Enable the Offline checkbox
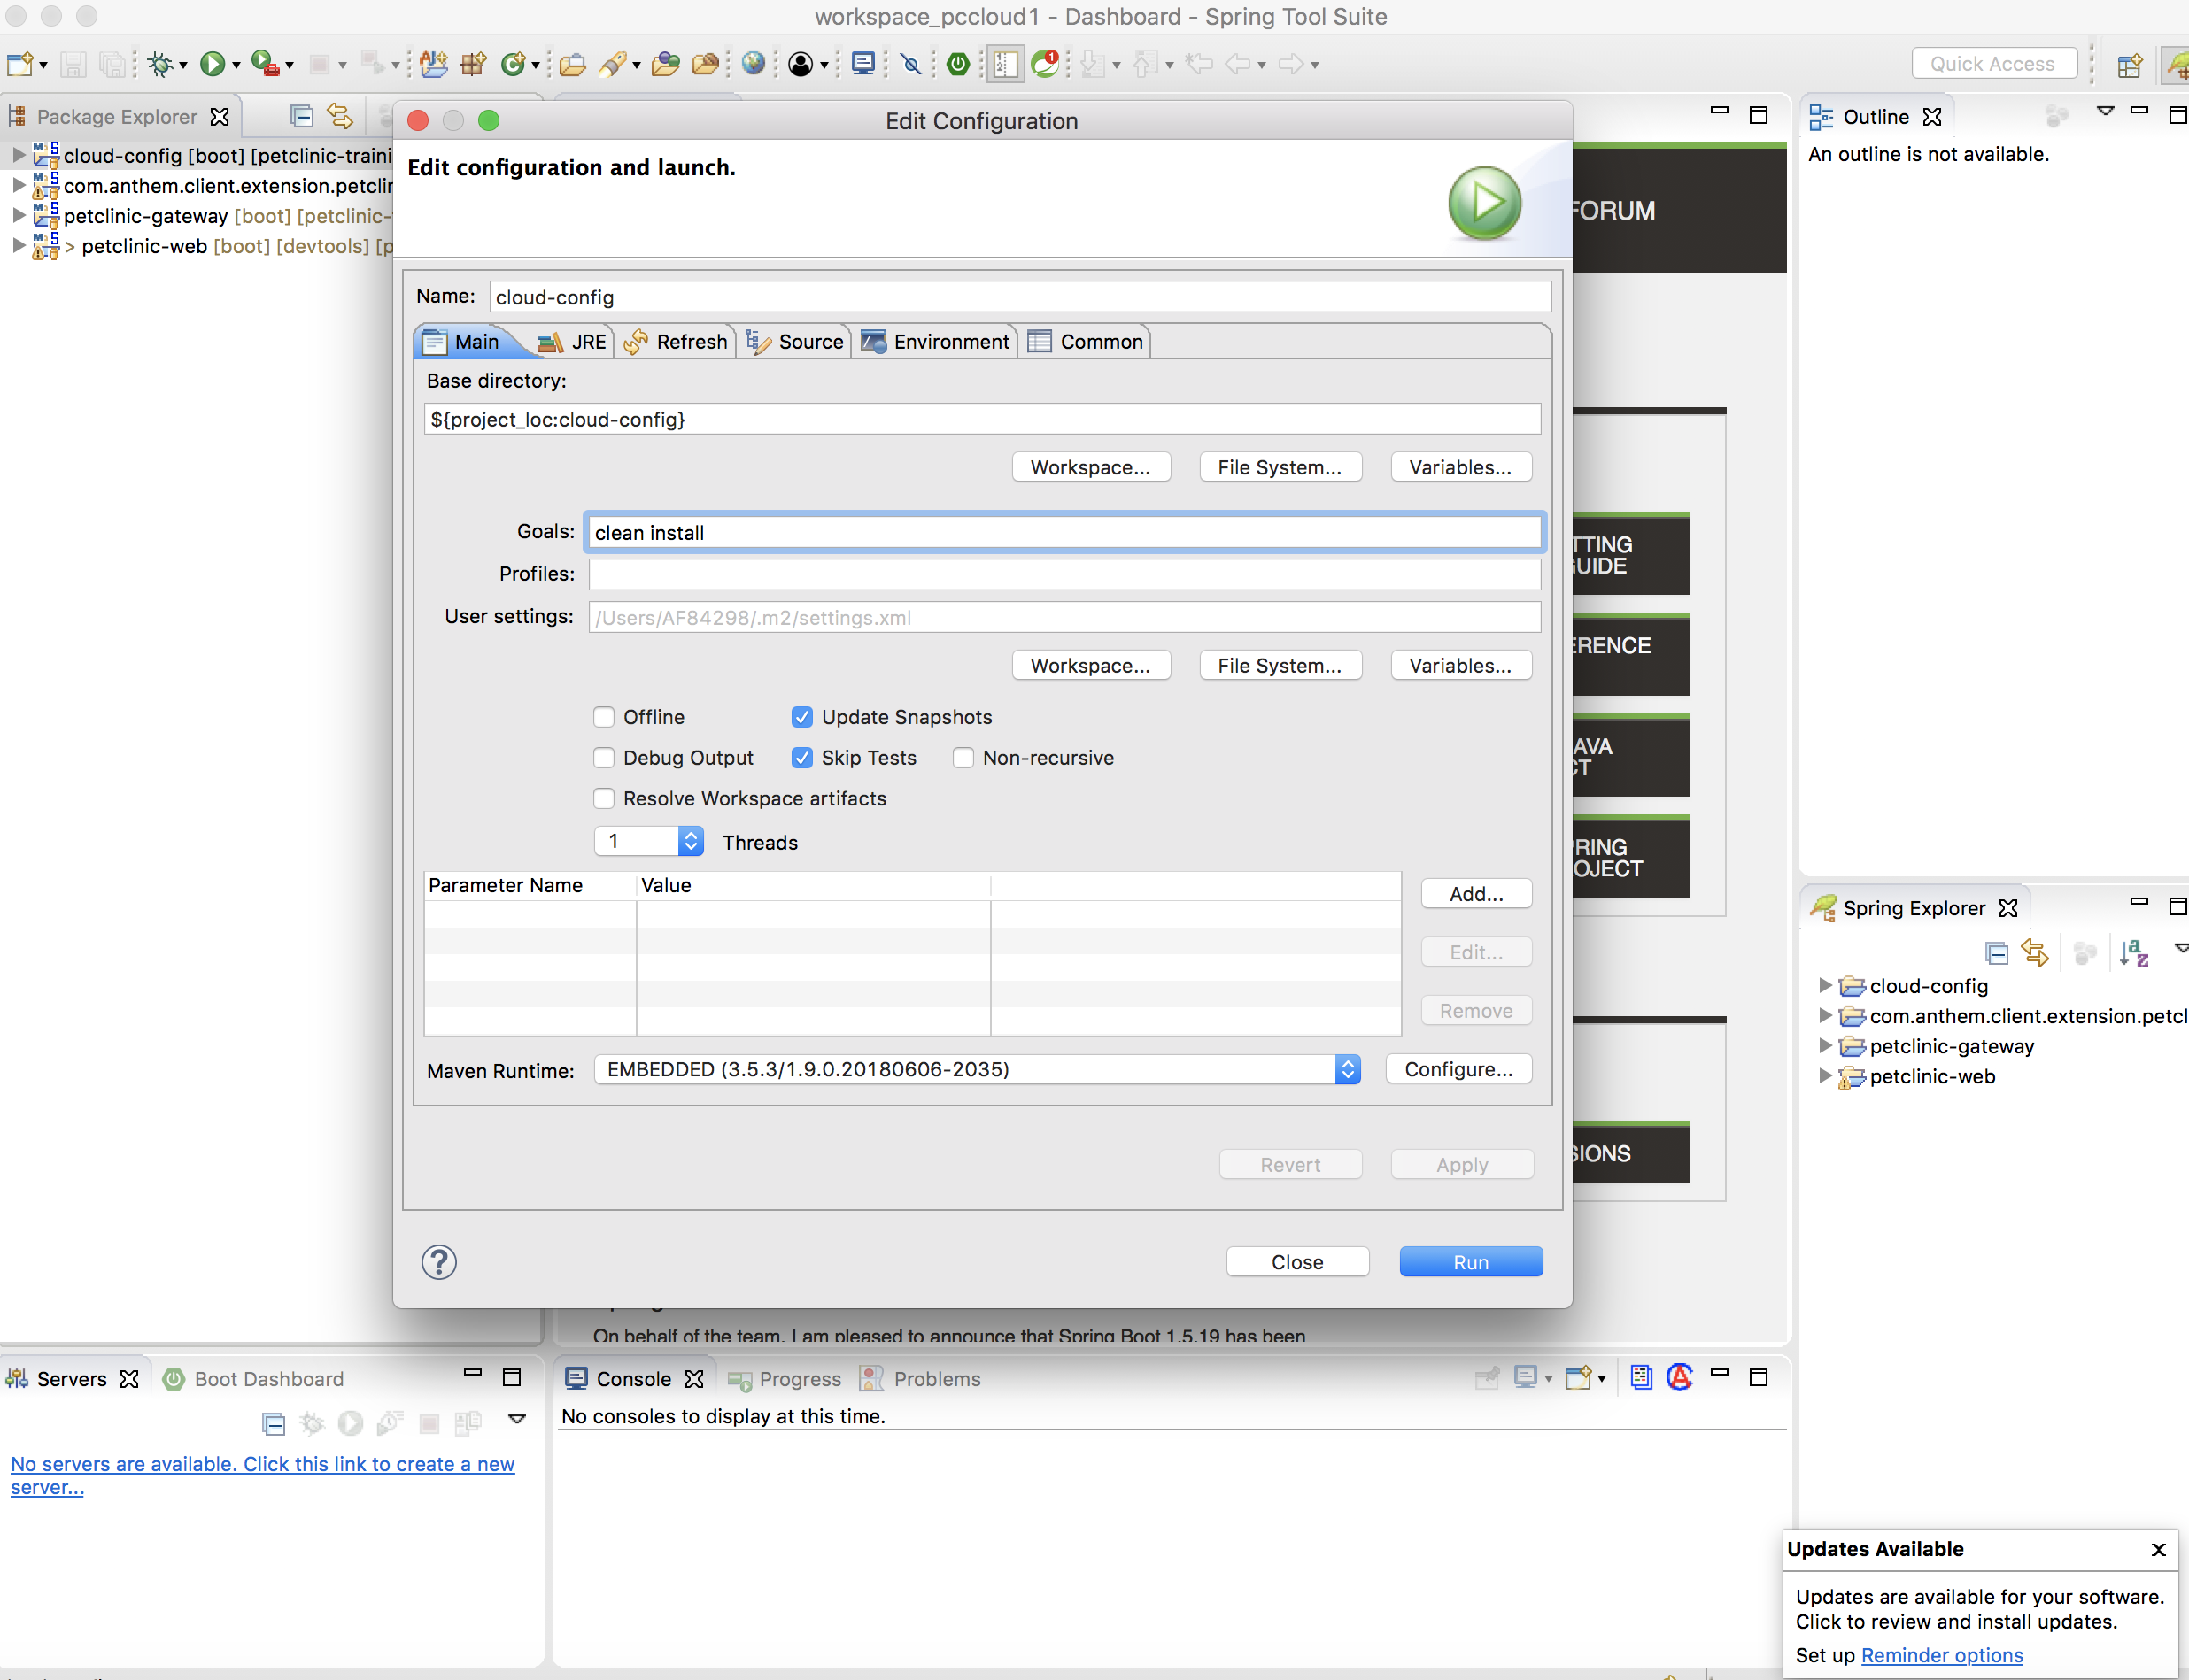This screenshot has width=2189, height=1680. [603, 717]
